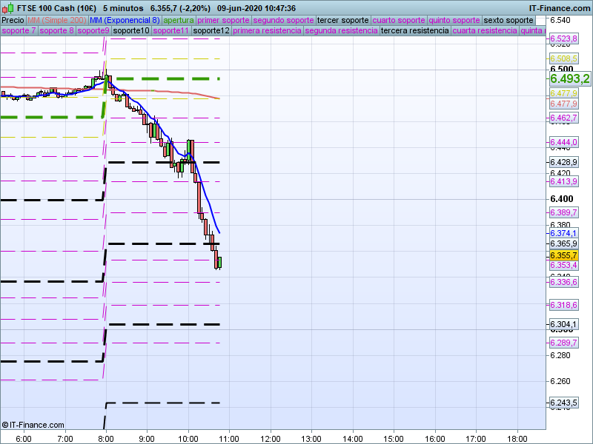Select the primera resistencia label
593x444 pixels.
click(267, 30)
